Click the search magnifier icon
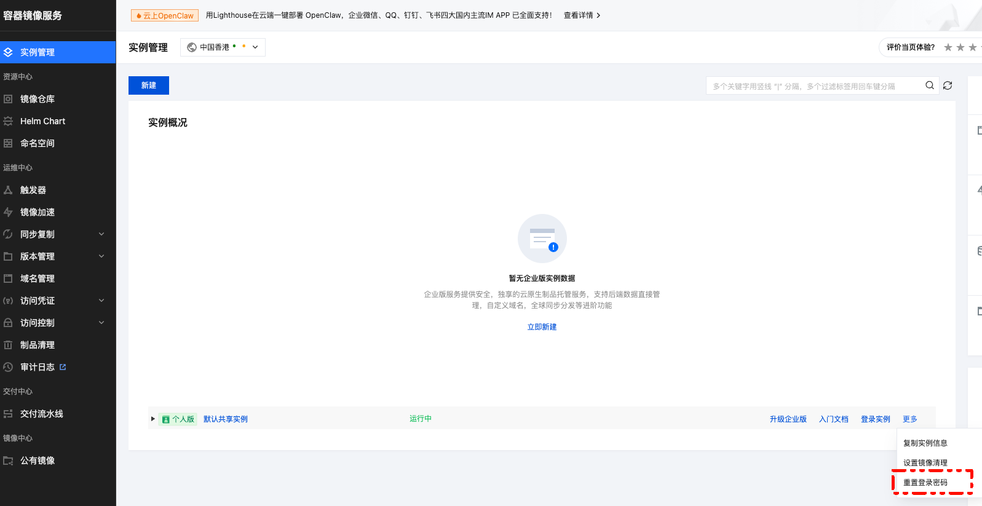 coord(930,85)
